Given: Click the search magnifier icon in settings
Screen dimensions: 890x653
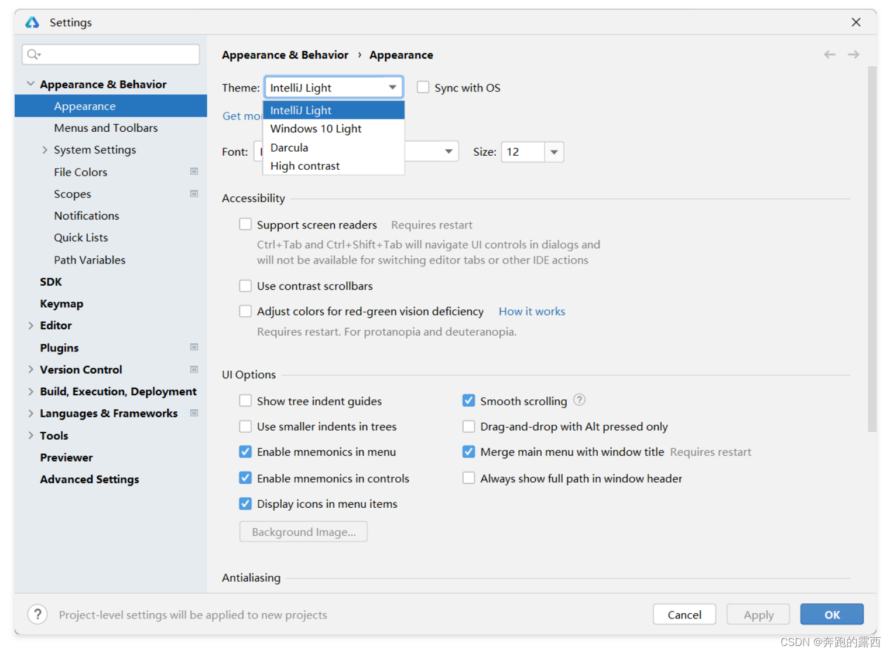Looking at the screenshot, I should point(33,54).
